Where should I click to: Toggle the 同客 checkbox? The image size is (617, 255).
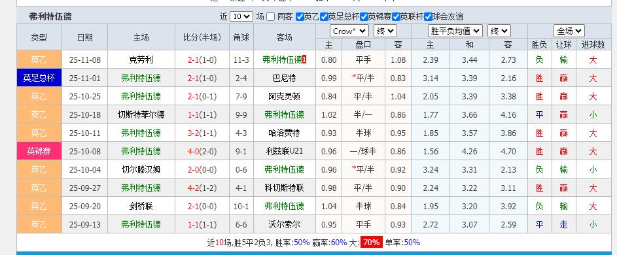pos(270,17)
